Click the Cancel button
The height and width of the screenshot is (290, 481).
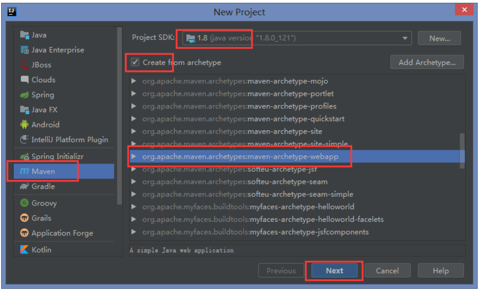tap(387, 271)
